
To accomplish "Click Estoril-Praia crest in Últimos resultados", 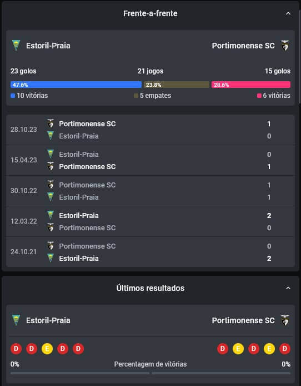I will [16, 320].
